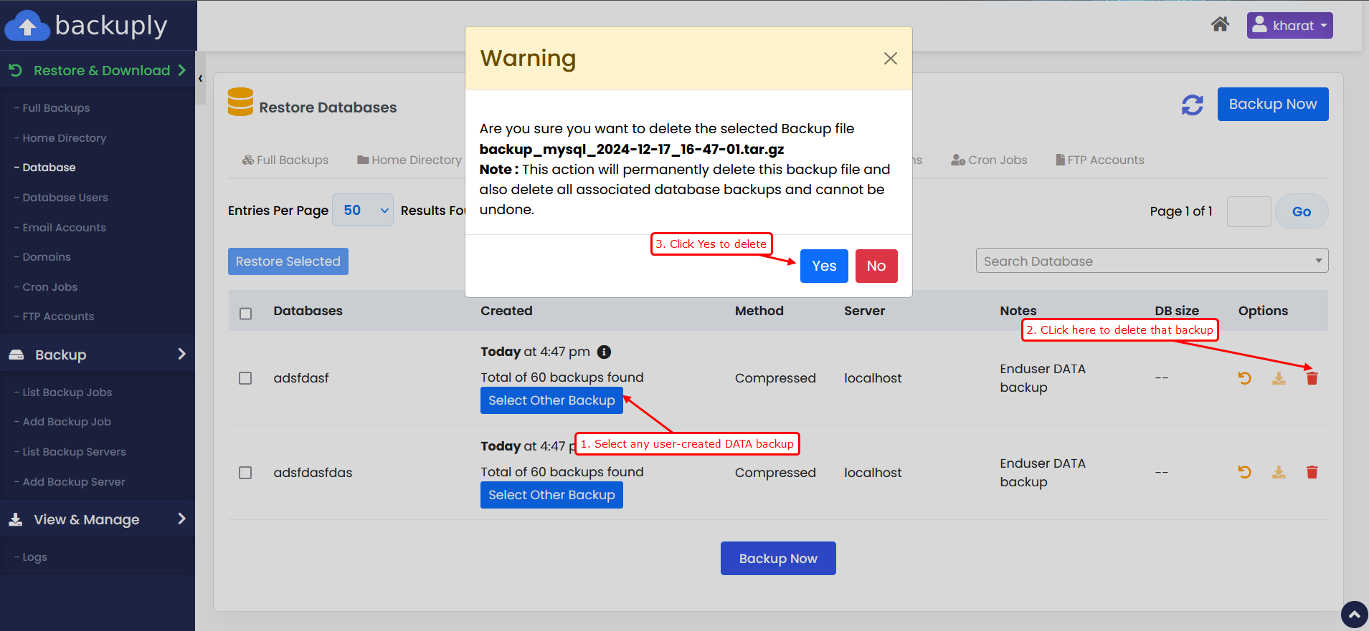Confirm deletion by clicking Yes
Screen dimensions: 1369x631
[824, 266]
